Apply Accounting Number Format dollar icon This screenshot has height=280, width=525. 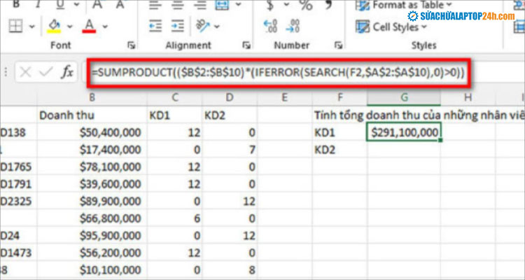click(270, 4)
